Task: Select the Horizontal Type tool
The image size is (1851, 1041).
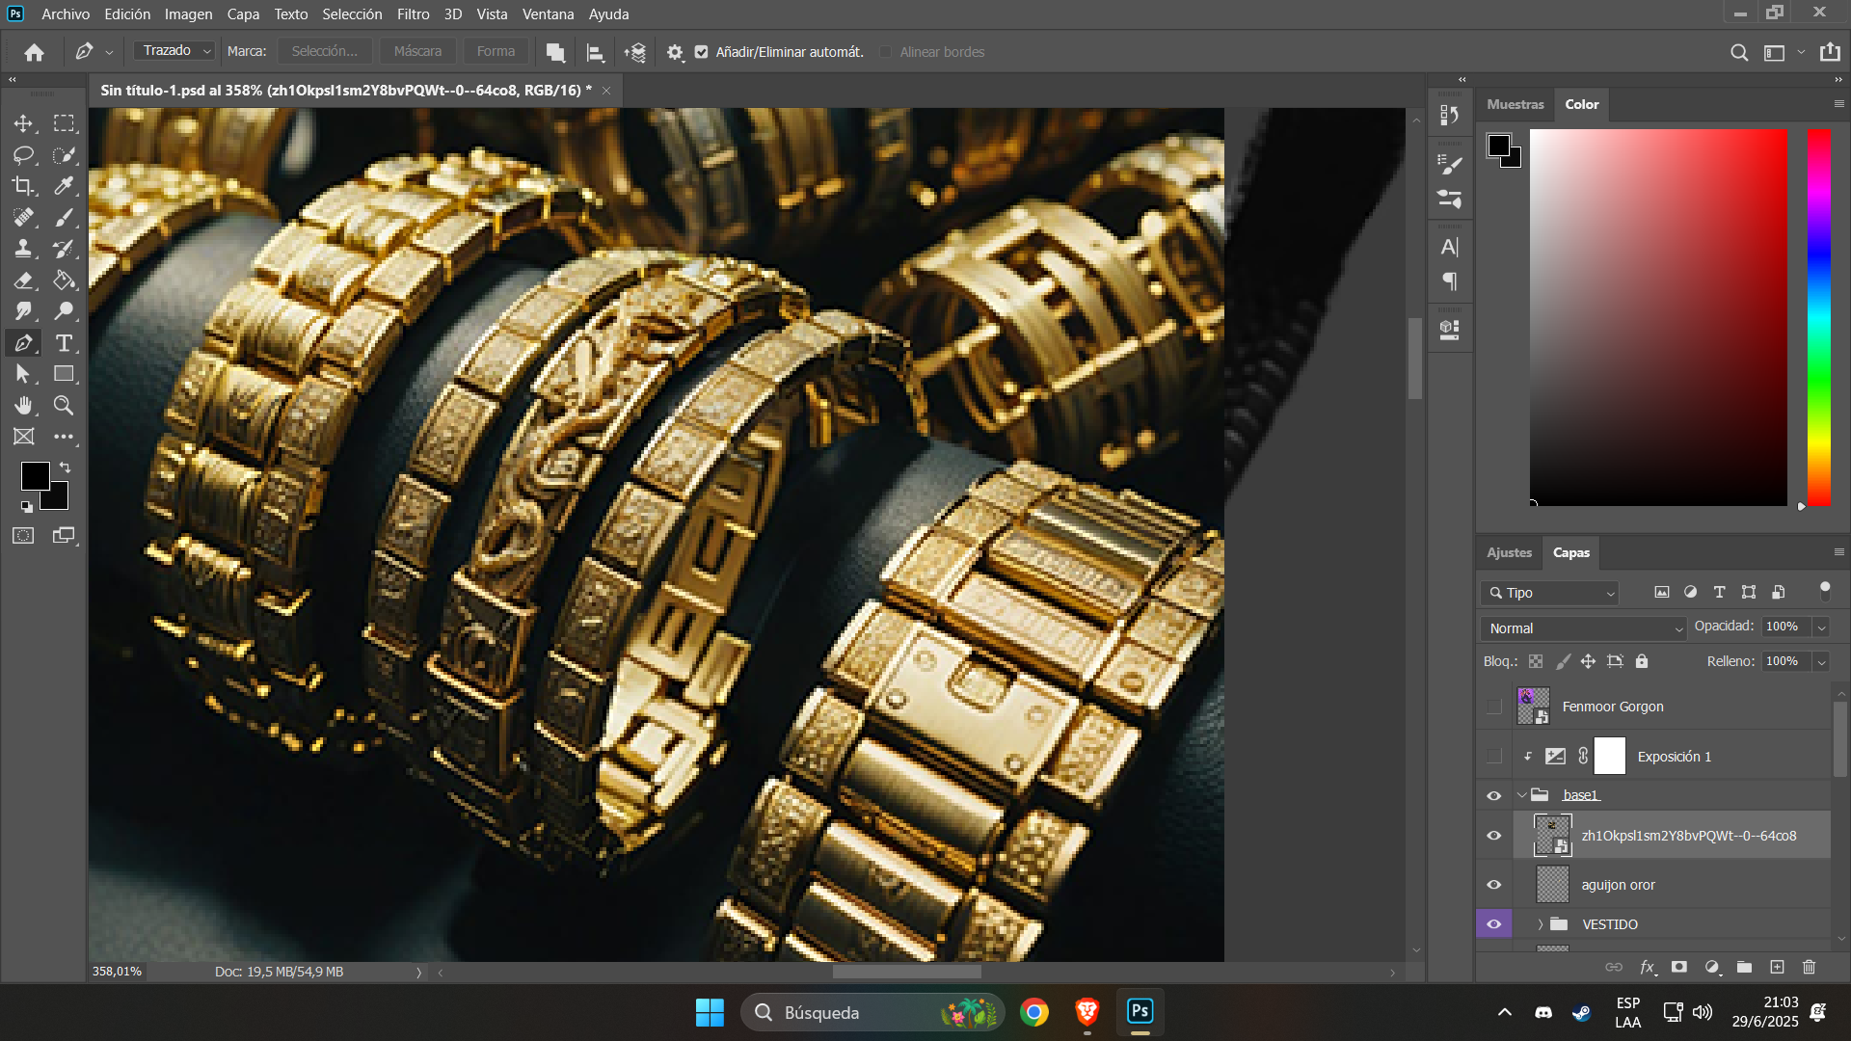Action: tap(64, 343)
